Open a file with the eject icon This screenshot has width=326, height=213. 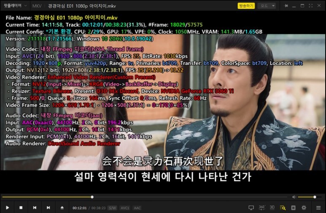[x=62, y=208]
